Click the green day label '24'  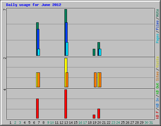coord(118,123)
